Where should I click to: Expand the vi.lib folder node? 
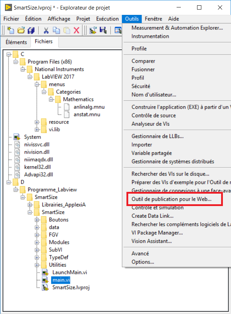37,130
